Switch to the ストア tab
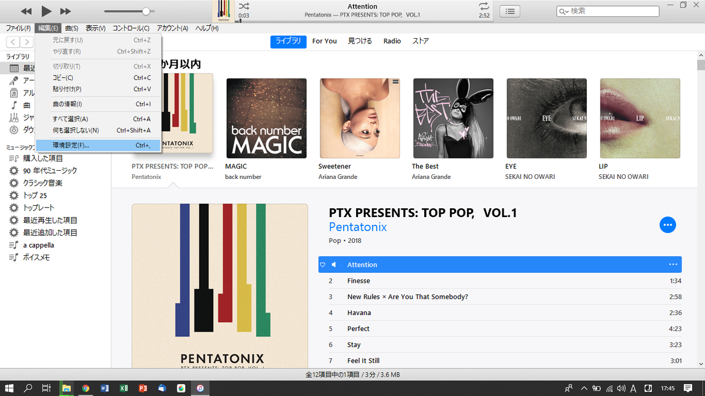This screenshot has width=705, height=396. coord(421,41)
